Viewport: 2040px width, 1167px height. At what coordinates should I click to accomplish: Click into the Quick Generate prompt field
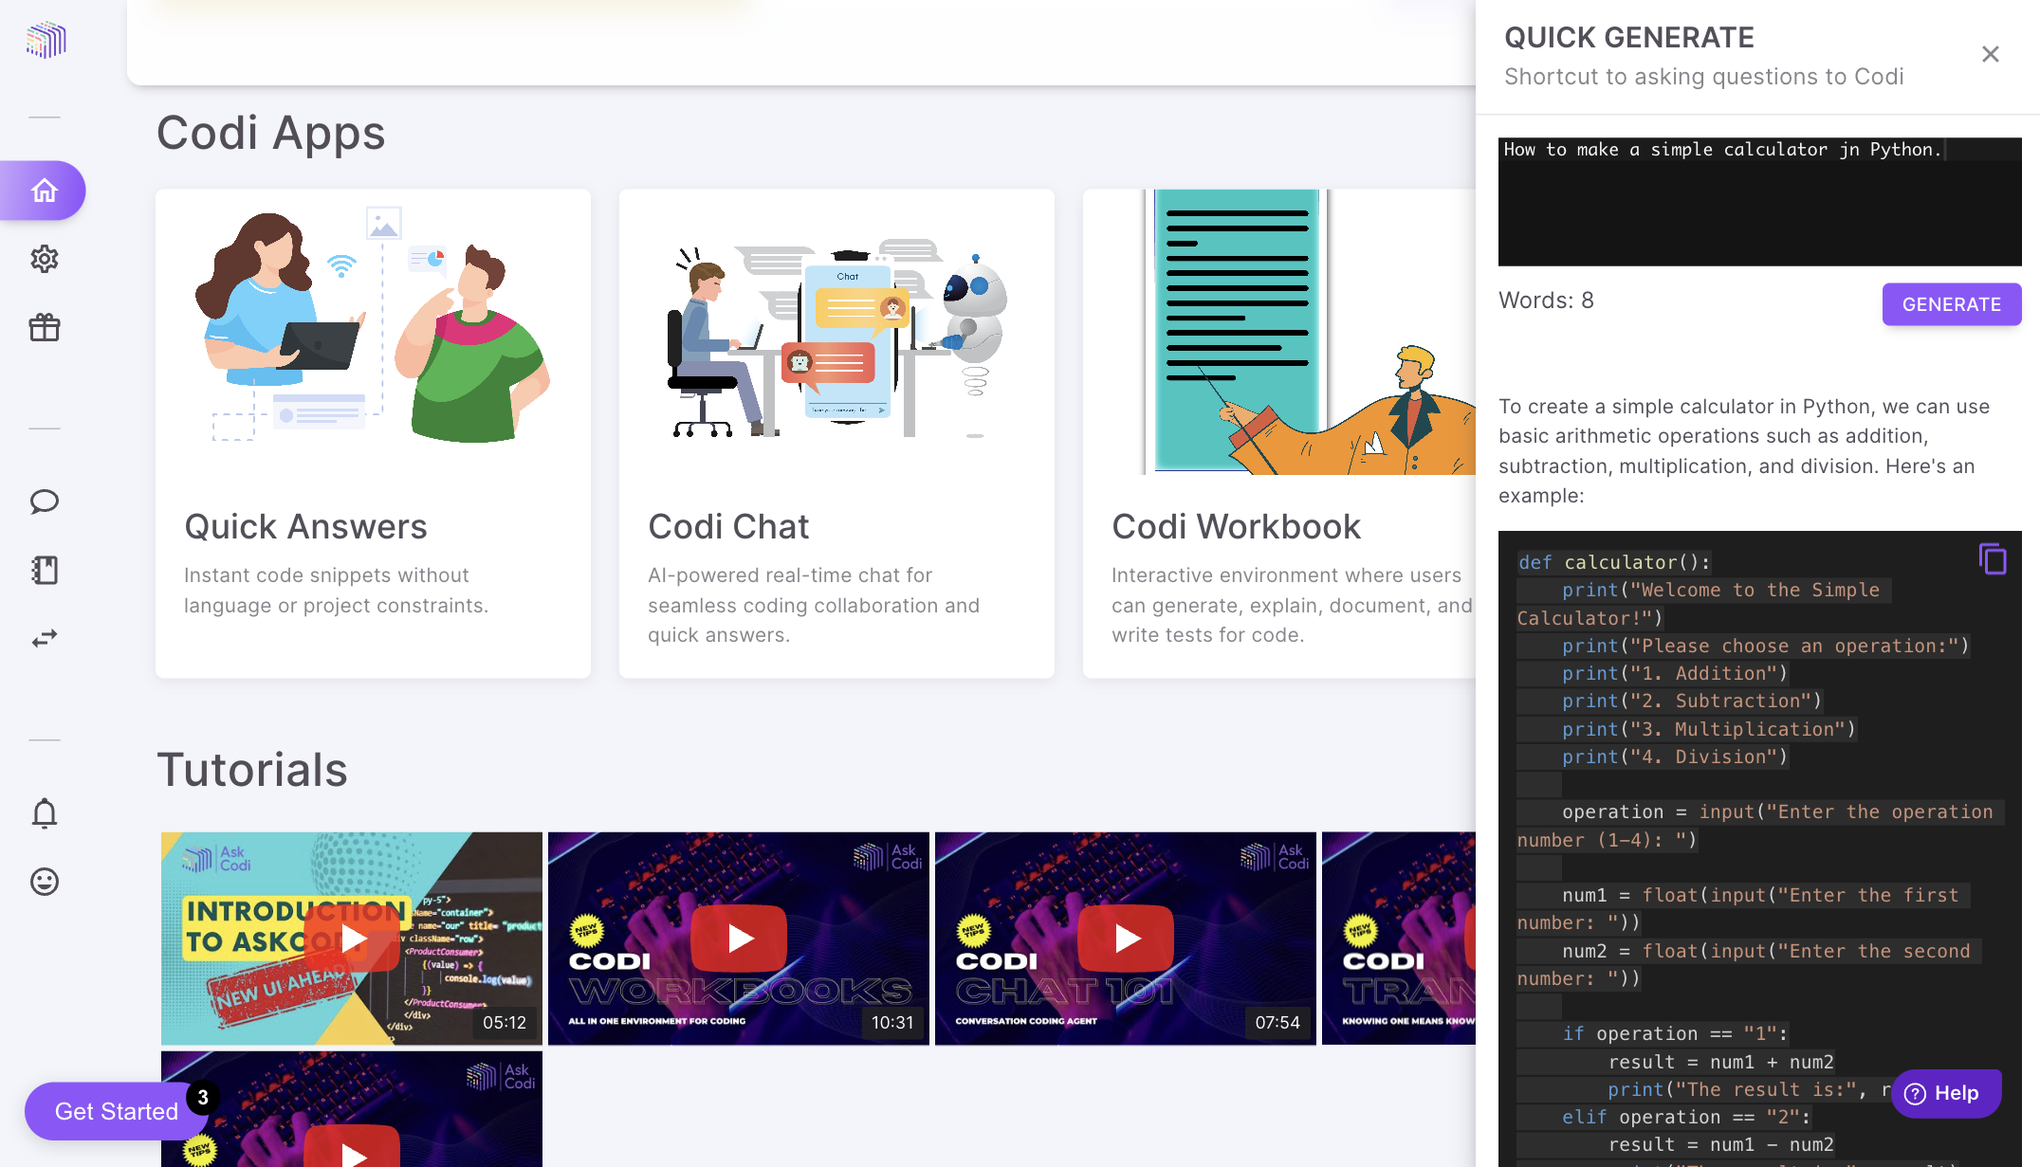pos(1760,202)
